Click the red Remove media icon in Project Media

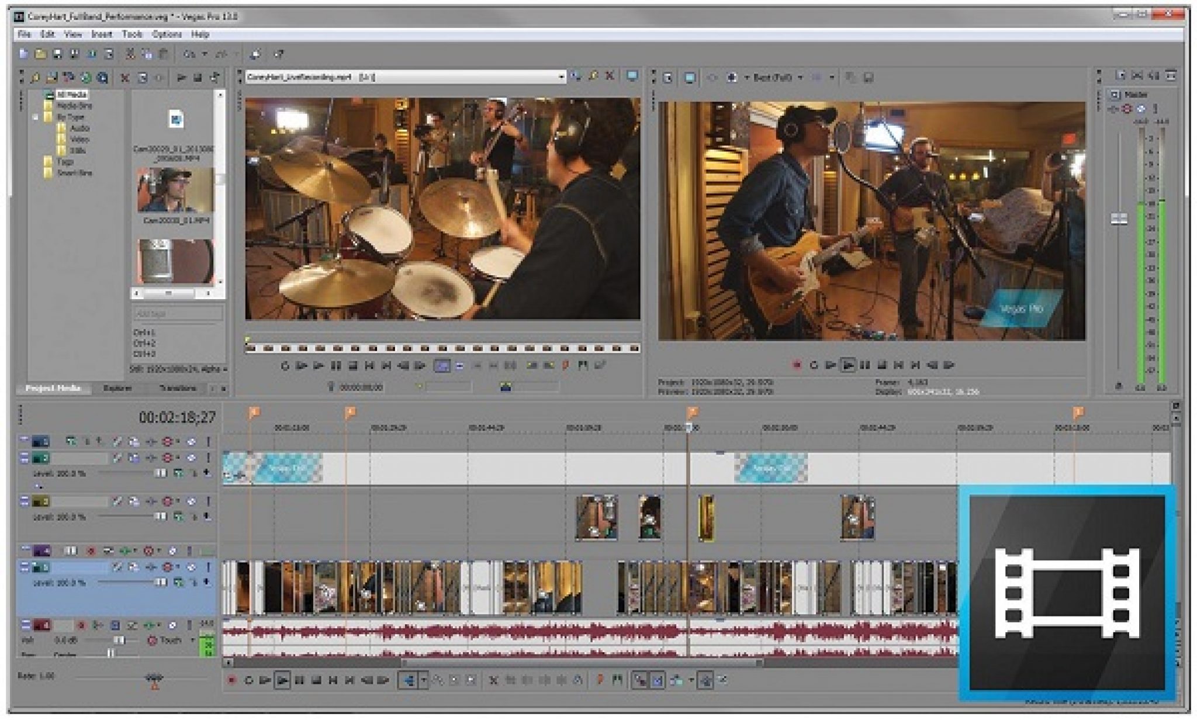[124, 77]
